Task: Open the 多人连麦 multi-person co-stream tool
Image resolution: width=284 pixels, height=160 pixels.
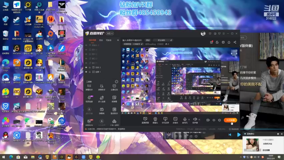Action: 102,99
